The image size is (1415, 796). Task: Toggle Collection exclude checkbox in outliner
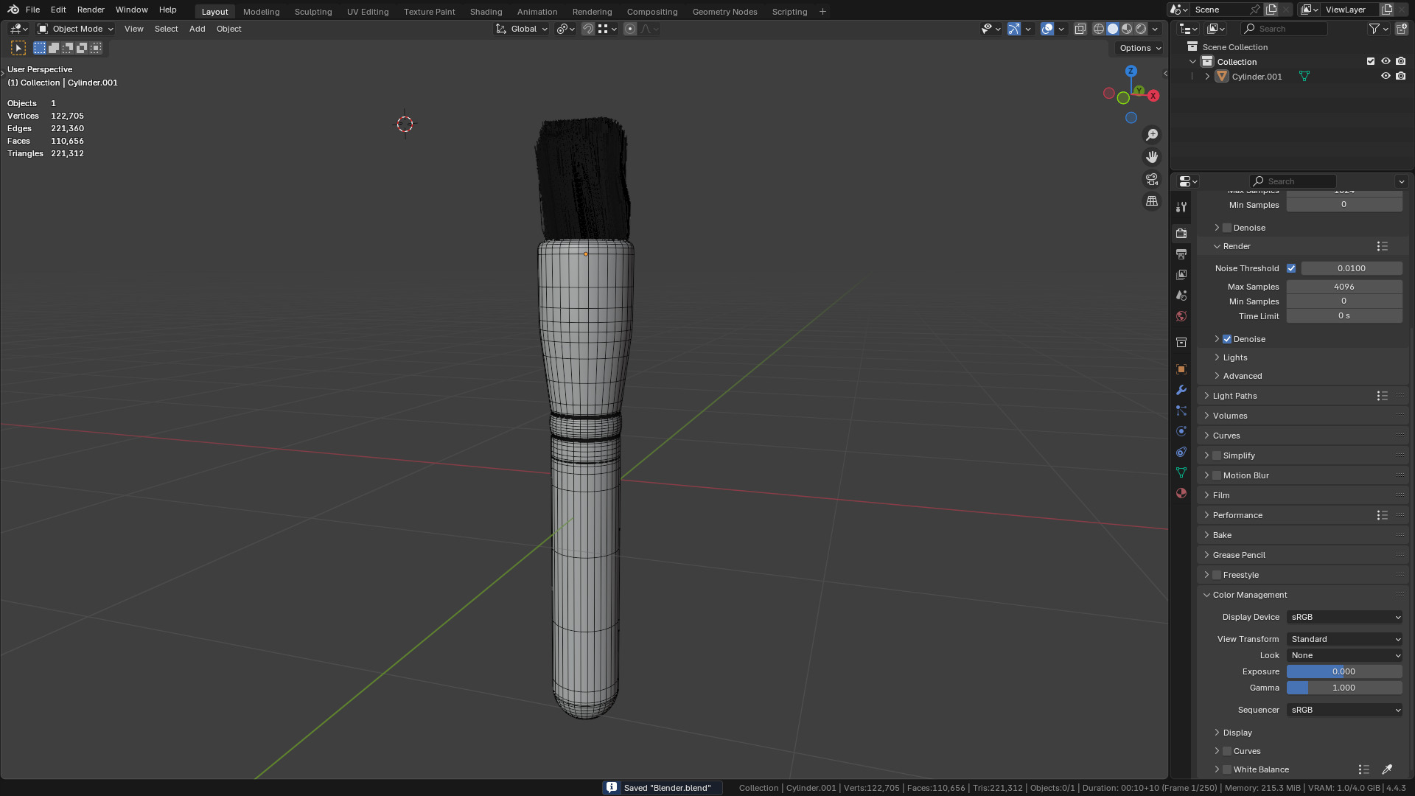[1371, 61]
